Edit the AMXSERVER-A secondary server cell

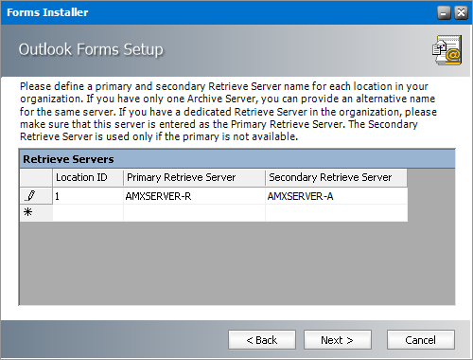tap(336, 196)
